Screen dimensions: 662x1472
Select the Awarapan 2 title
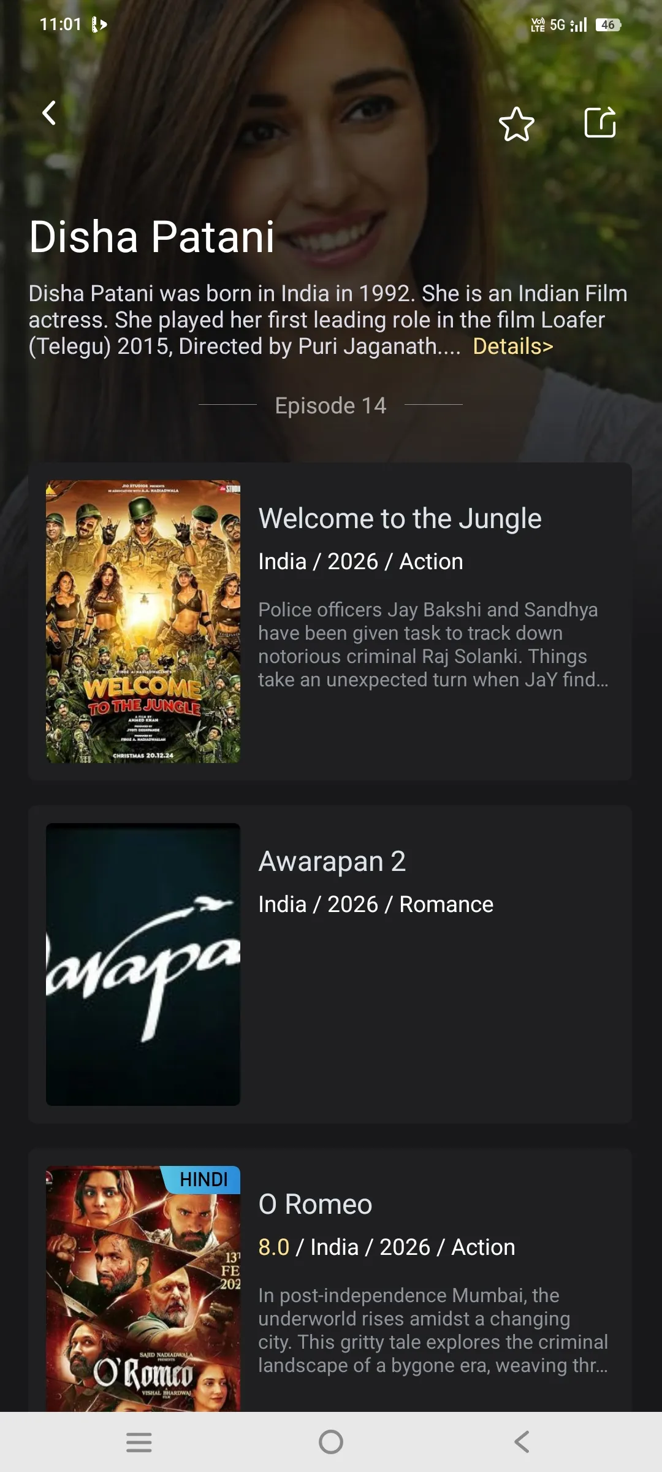[332, 861]
